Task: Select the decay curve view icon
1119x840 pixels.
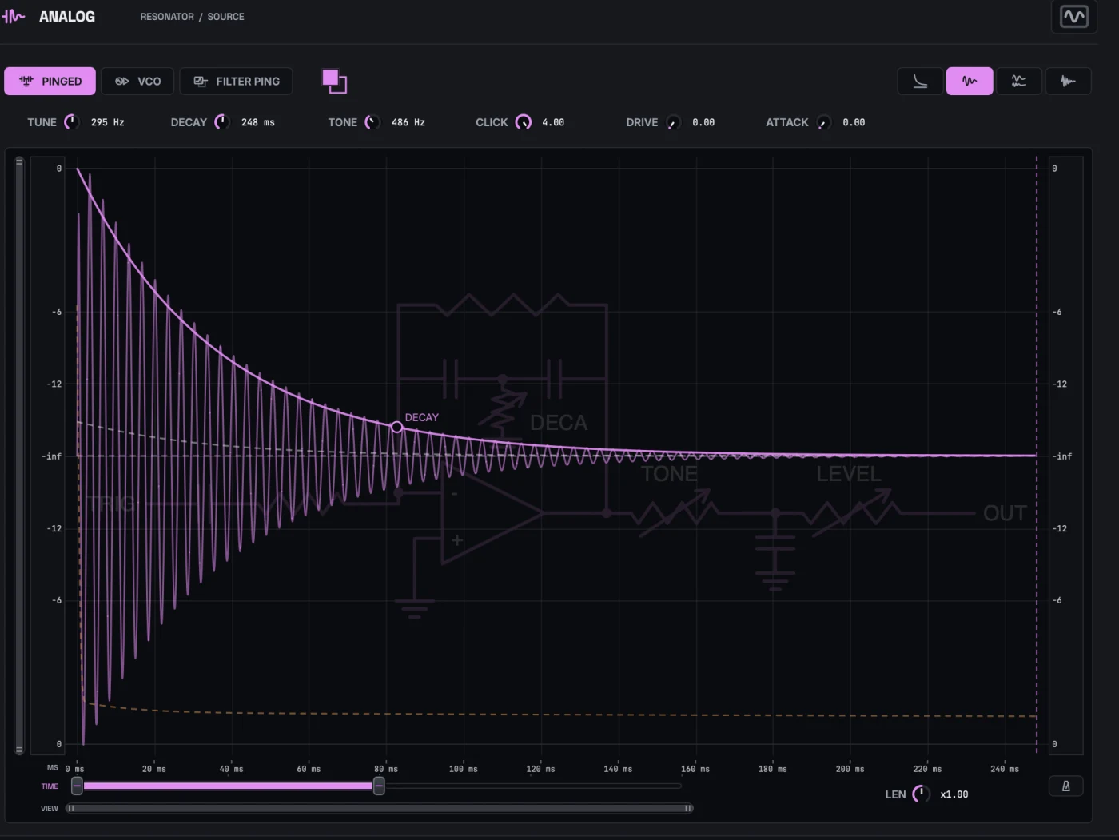Action: click(920, 81)
